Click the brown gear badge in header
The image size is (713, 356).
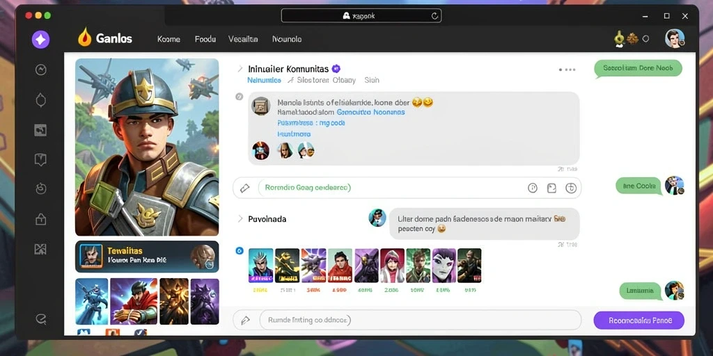pos(632,39)
